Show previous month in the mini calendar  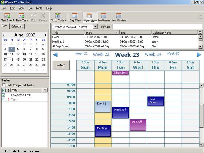tap(4, 35)
